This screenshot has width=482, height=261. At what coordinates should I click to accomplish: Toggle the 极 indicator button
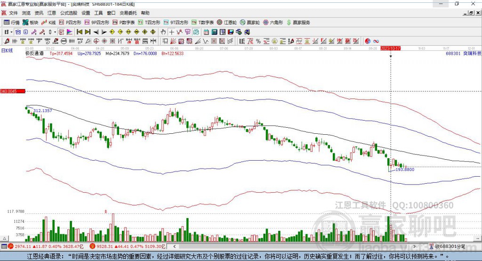pos(61,32)
